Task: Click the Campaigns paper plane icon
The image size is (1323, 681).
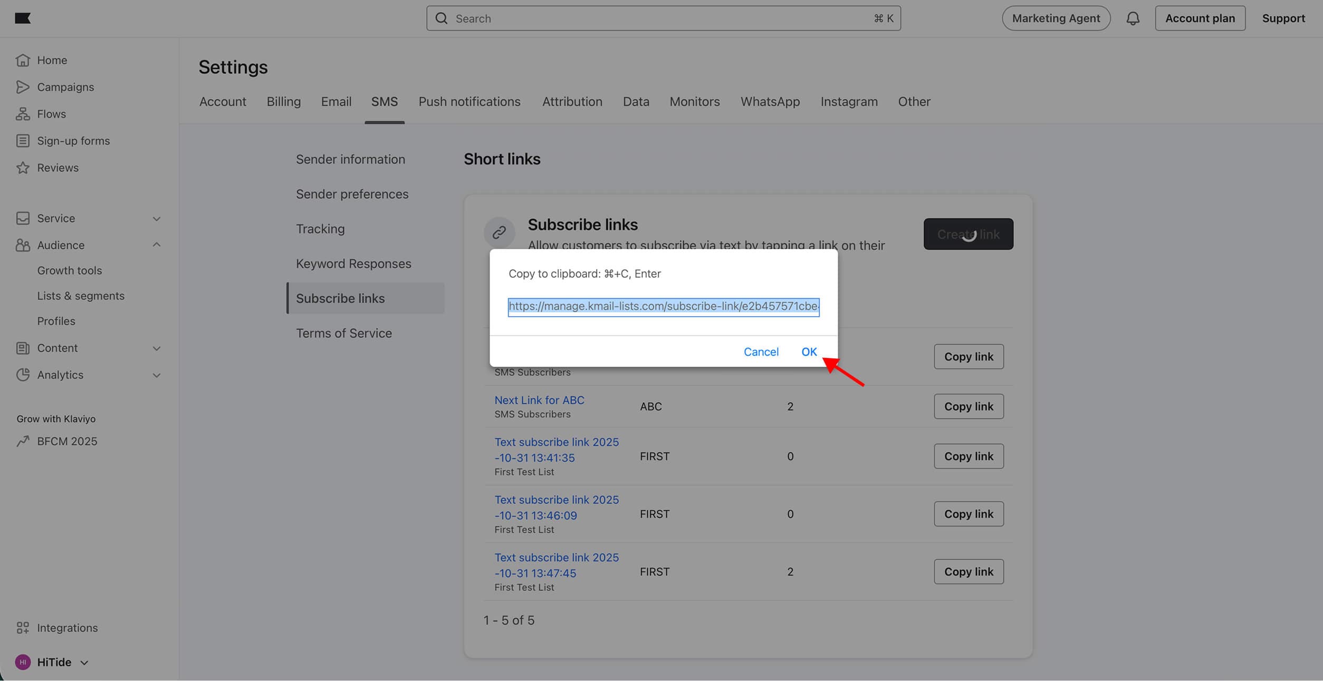Action: [x=23, y=87]
